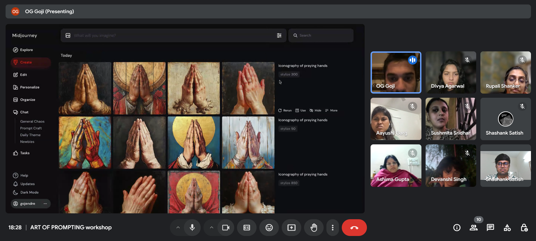
Task: Open gojendre account three-dot menu
Action: pyautogui.click(x=45, y=204)
